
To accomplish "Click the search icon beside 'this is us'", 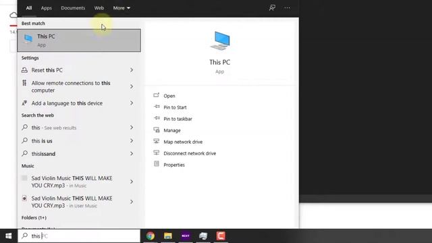I will tap(24, 140).
